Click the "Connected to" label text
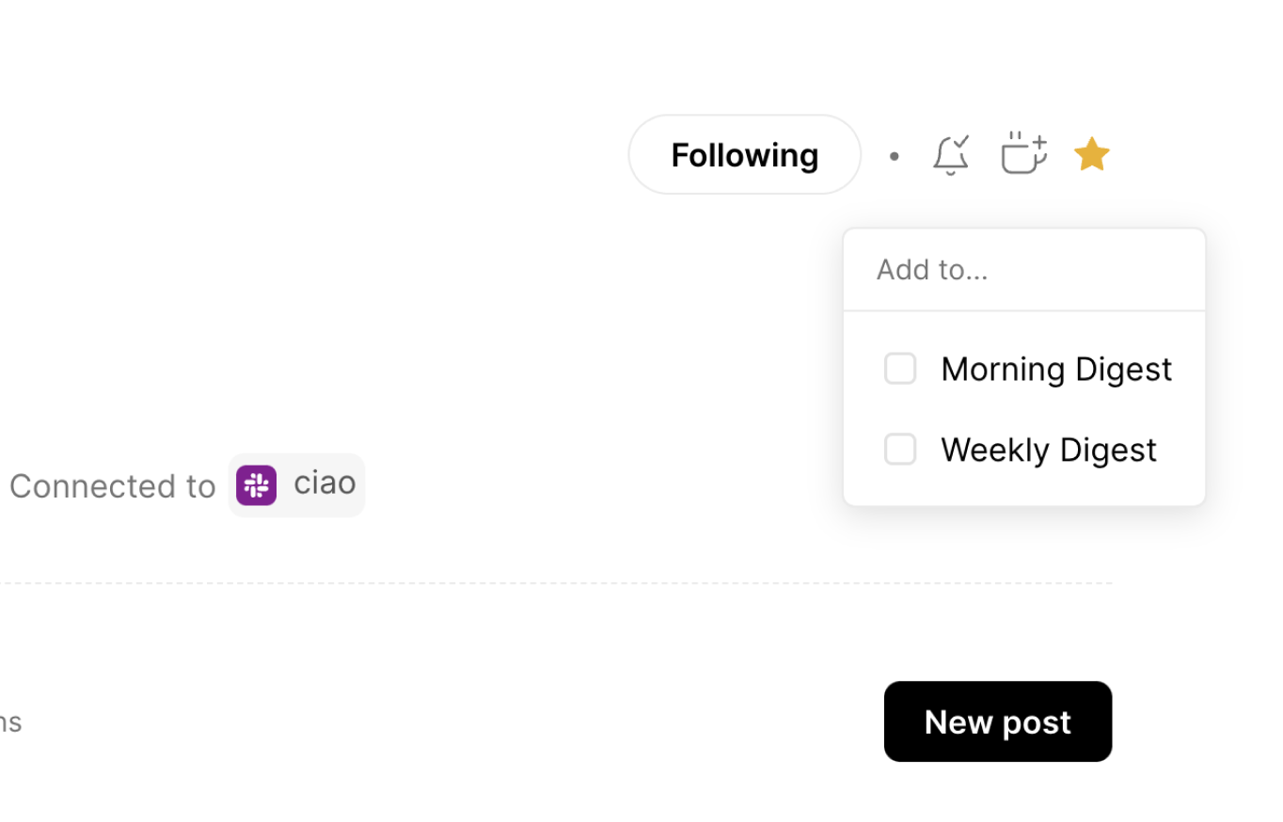 [113, 486]
